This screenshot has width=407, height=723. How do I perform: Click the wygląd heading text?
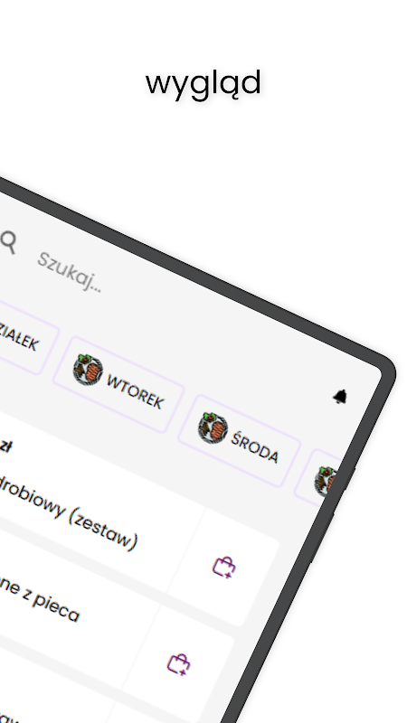point(203,83)
